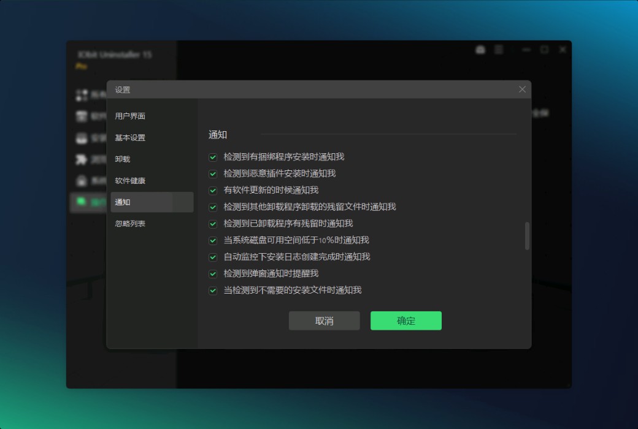Disable 检测到已卸载程序有残留时通知我

coord(213,224)
